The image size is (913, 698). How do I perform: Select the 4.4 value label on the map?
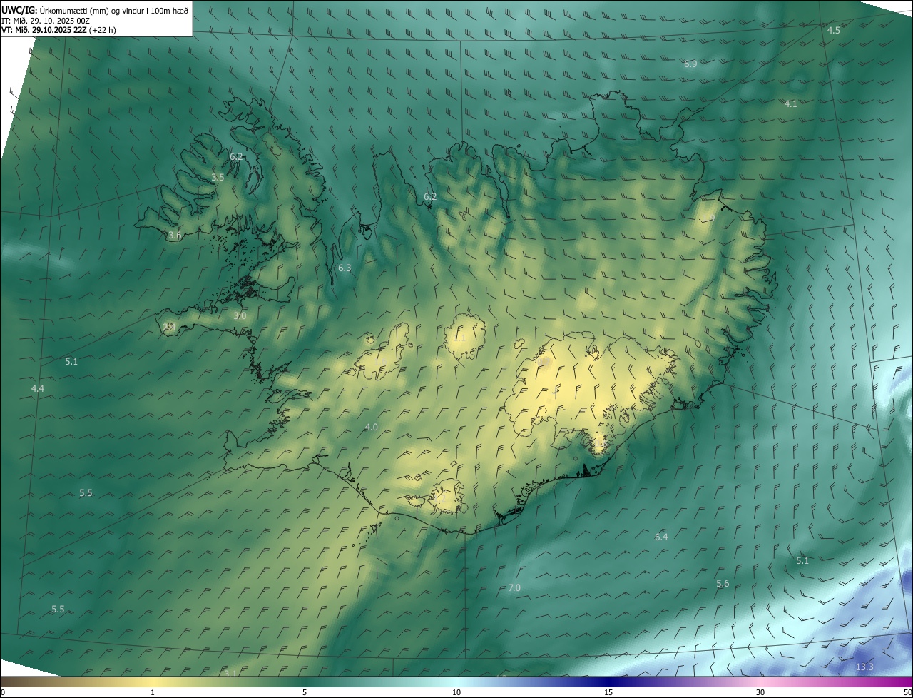point(38,388)
